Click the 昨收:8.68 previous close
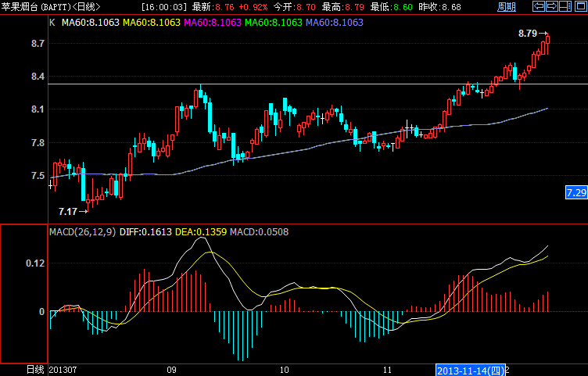588x376 pixels. [439, 7]
